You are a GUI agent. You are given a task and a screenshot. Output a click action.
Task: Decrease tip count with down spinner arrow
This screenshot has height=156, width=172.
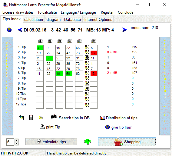click(x=17, y=144)
